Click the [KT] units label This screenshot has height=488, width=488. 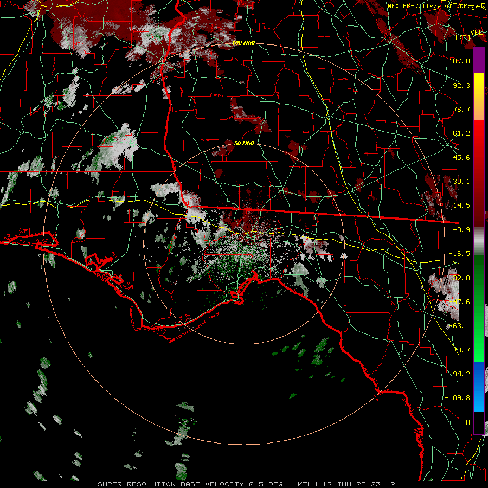(463, 37)
